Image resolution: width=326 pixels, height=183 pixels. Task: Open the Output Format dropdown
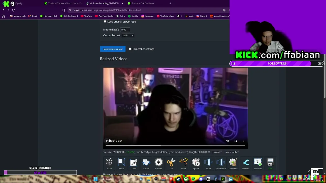[x=128, y=35]
